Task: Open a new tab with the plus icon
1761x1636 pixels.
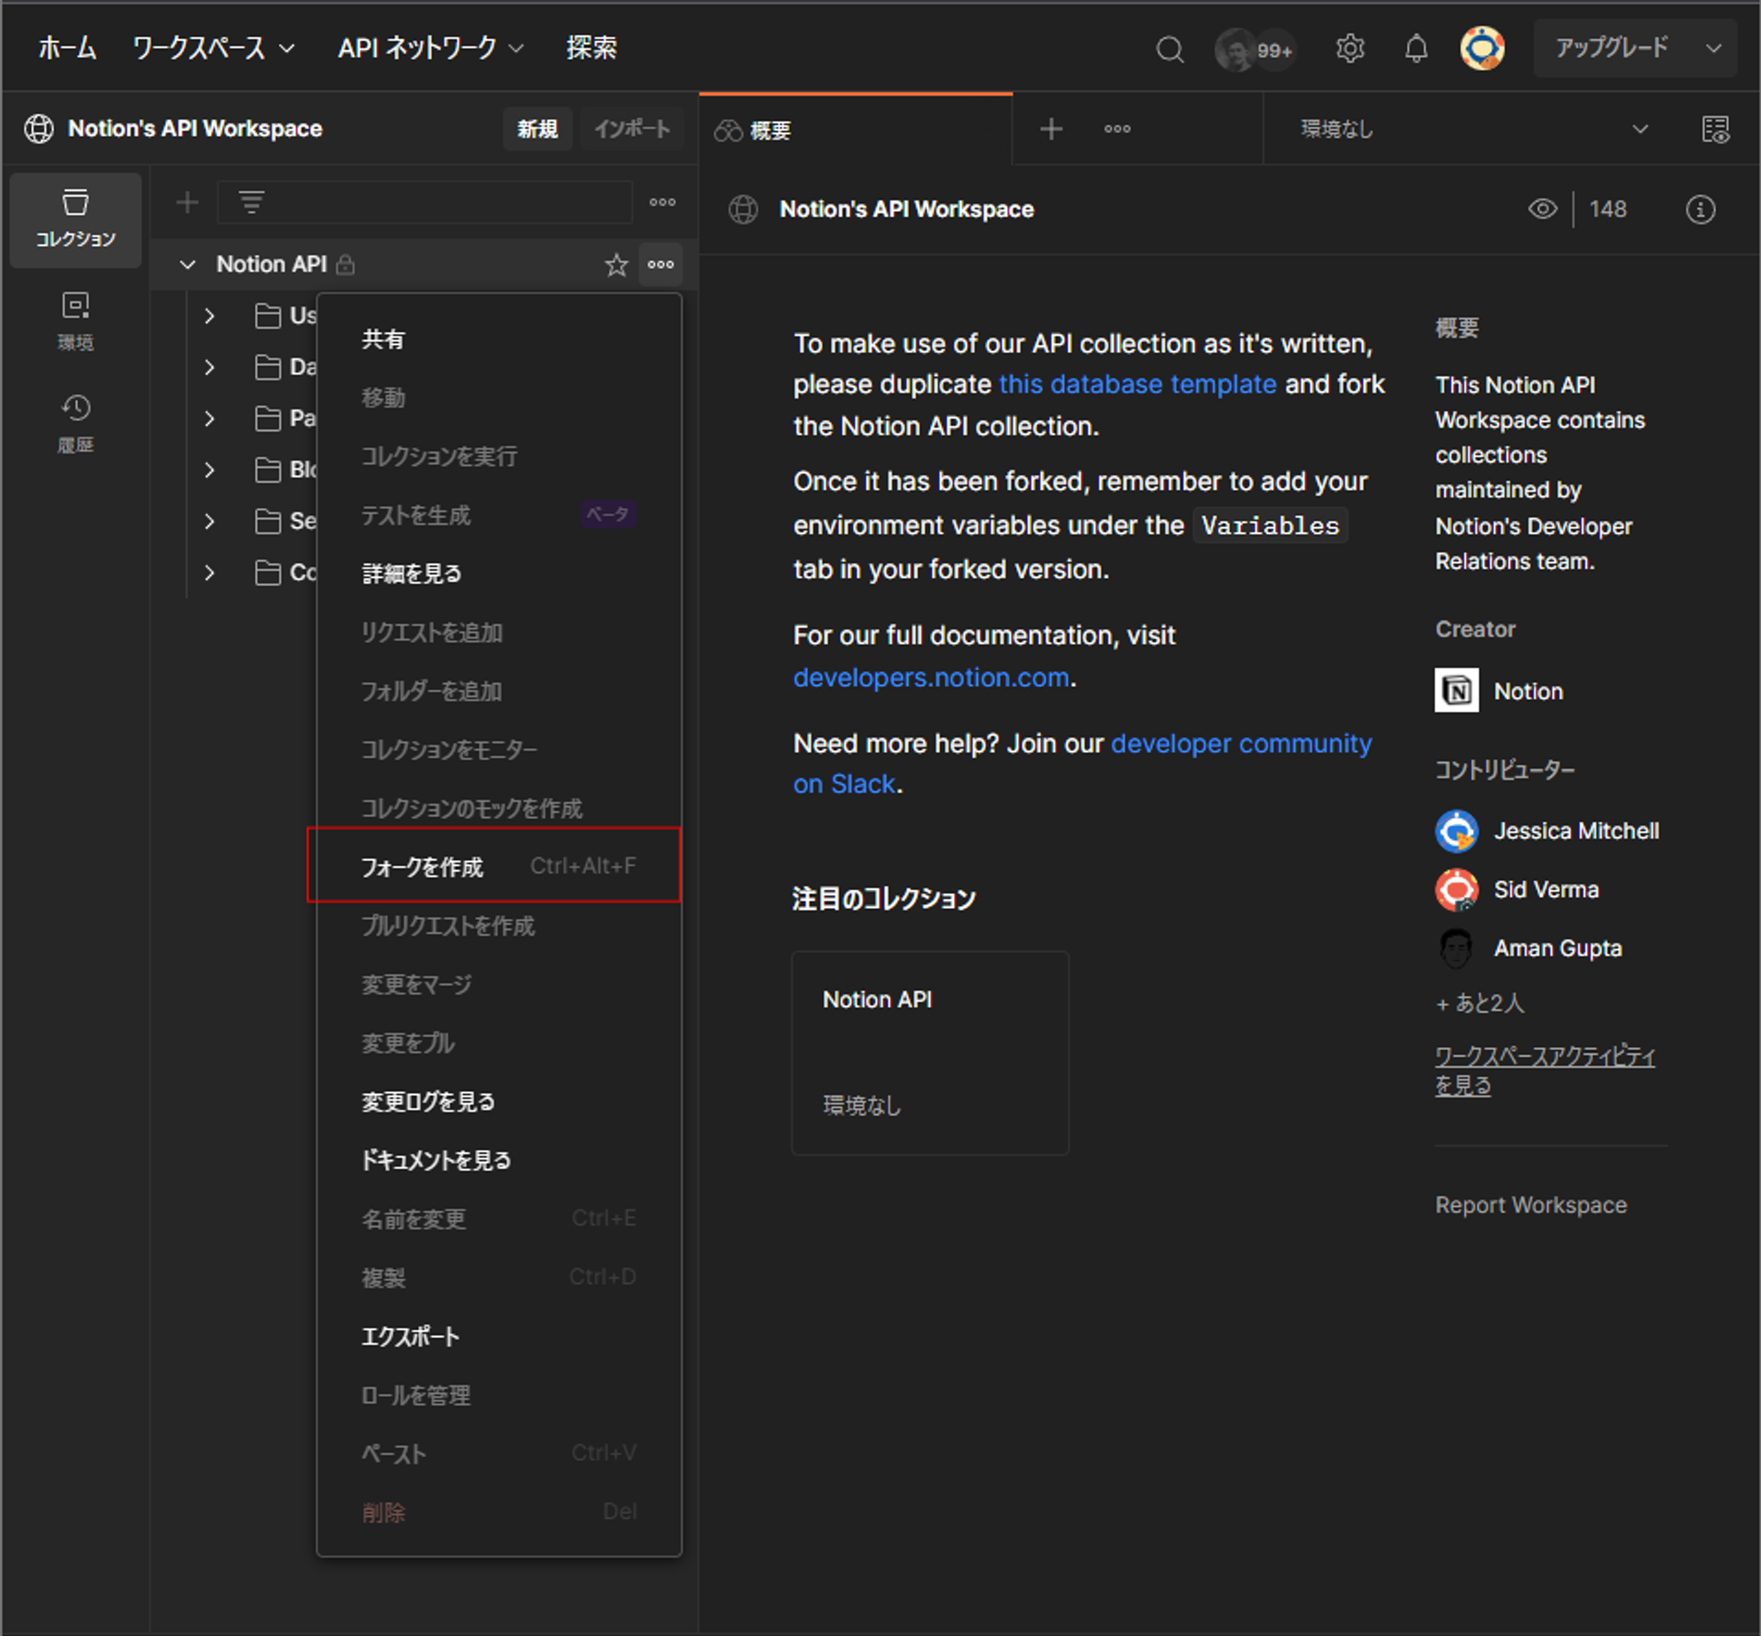Action: (1050, 128)
